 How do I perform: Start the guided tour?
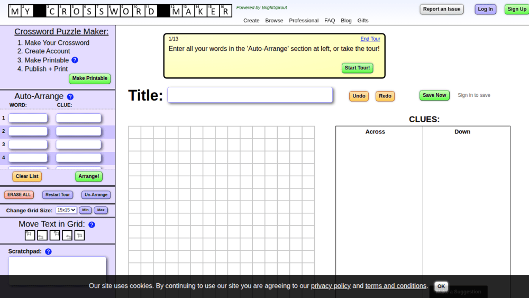point(357,68)
